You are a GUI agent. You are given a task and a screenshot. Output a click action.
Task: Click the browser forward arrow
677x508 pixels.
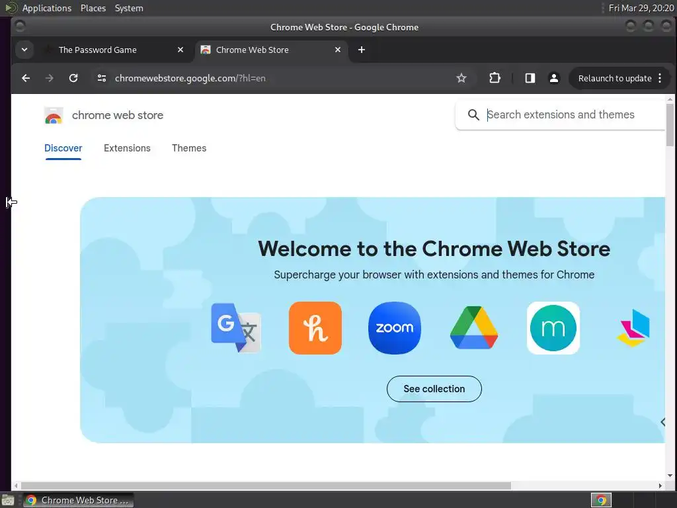49,78
